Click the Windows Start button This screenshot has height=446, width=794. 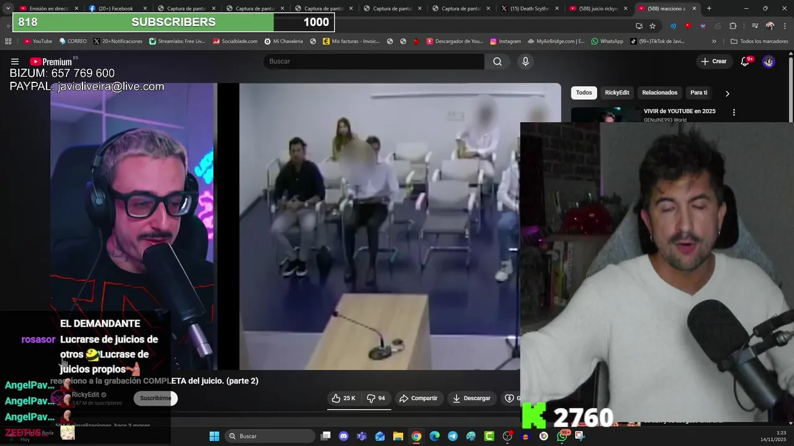point(214,436)
